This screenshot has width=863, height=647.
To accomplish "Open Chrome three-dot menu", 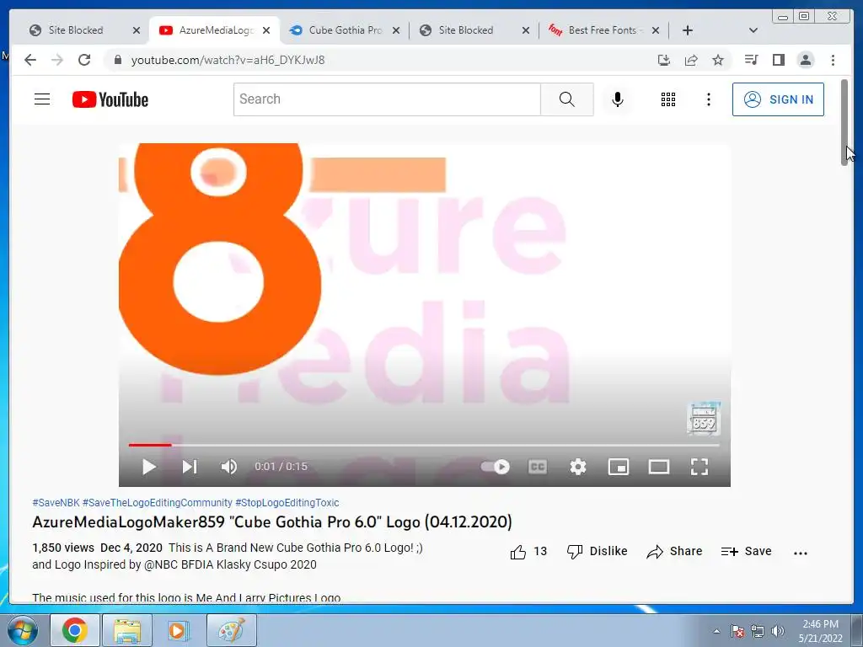I will click(833, 60).
